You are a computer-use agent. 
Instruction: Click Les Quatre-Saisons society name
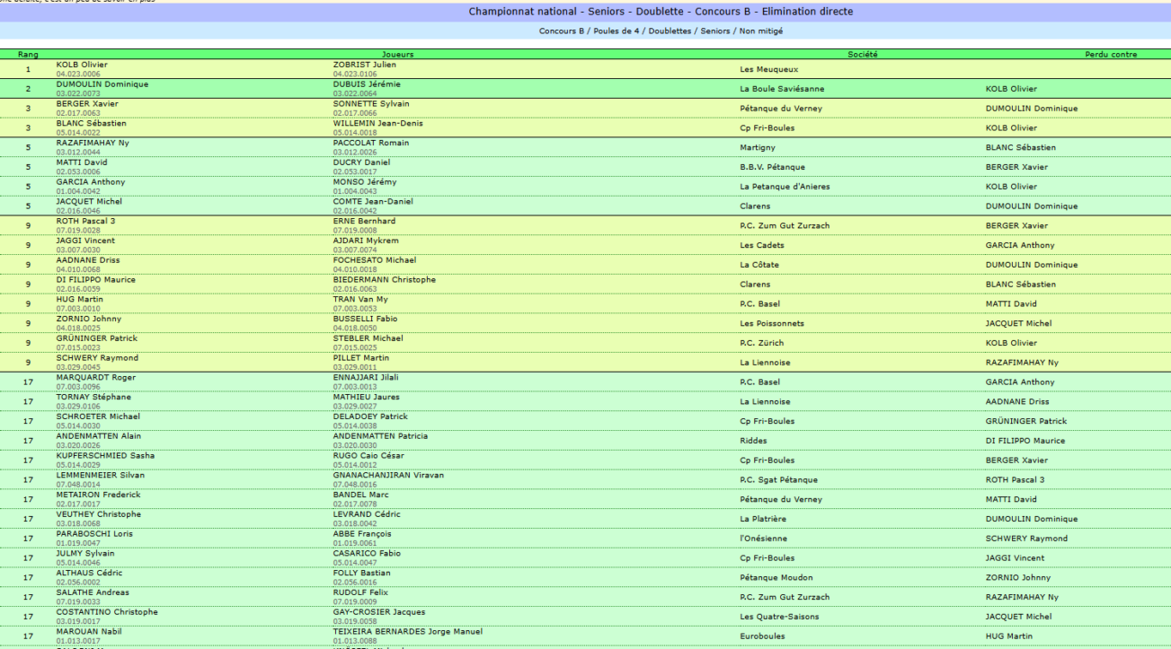779,617
